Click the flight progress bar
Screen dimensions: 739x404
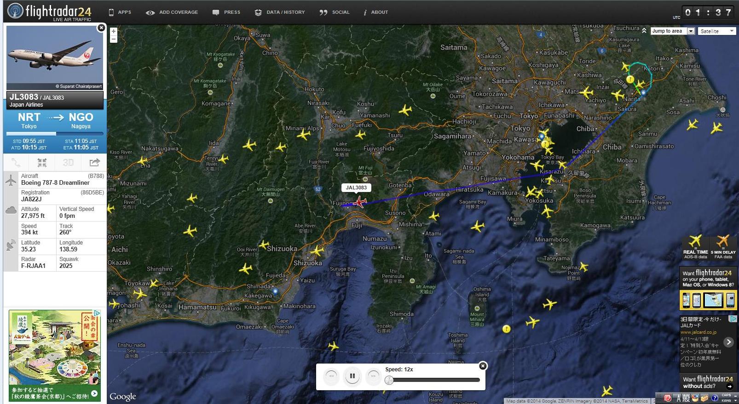tap(55, 134)
